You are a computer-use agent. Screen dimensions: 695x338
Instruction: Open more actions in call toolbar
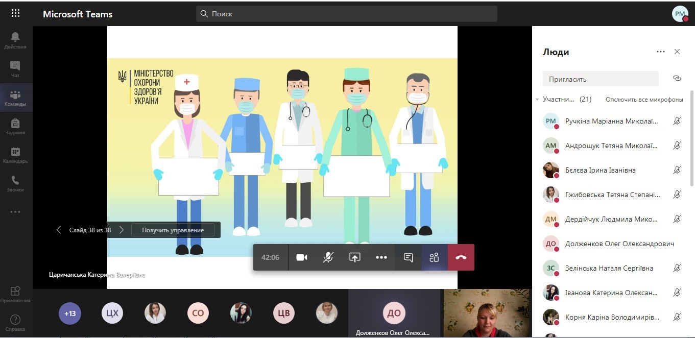coord(381,257)
